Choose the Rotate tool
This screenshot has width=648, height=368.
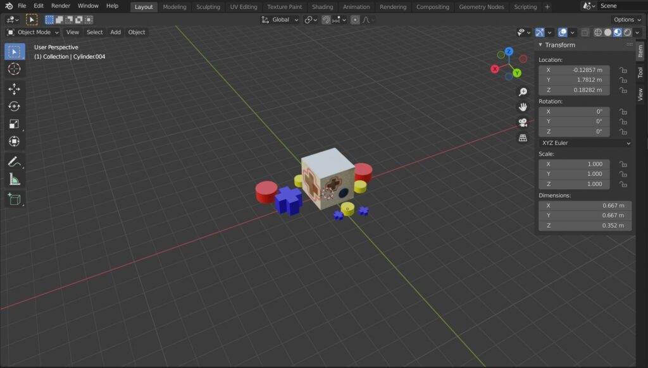click(15, 106)
